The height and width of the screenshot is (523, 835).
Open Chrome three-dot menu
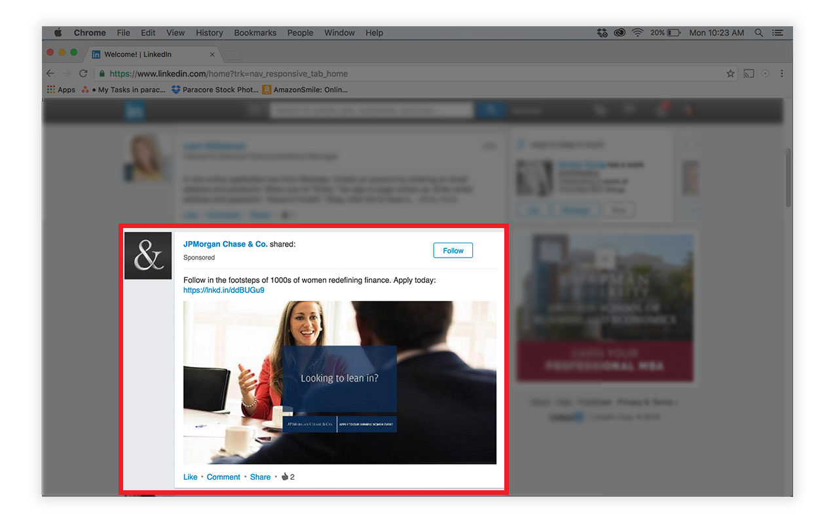tap(782, 73)
